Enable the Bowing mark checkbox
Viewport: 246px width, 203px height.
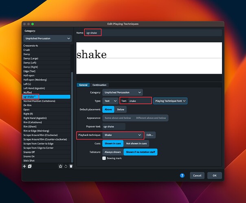(104, 158)
